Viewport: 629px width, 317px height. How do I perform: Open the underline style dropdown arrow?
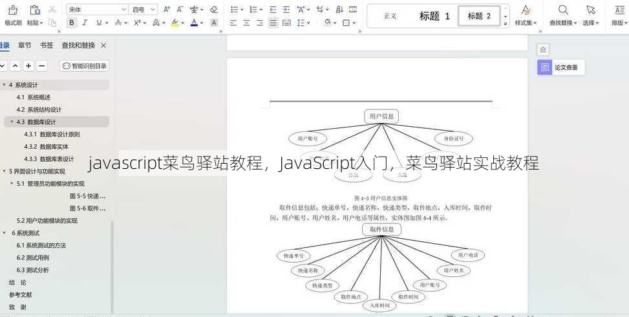click(107, 23)
